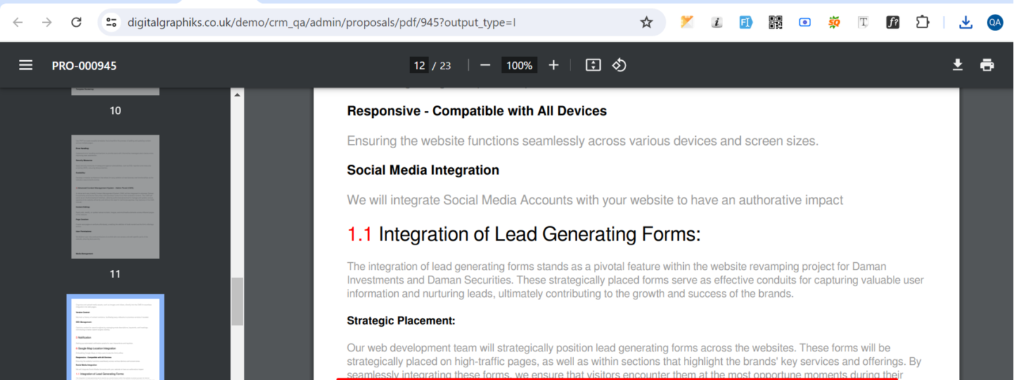Click the sidebar scroll up arrow

coord(237,95)
